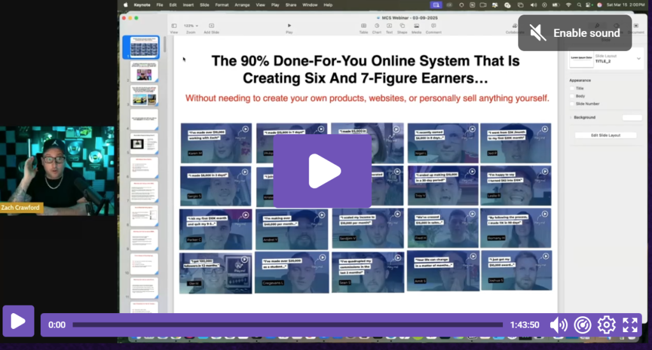The width and height of the screenshot is (652, 350).
Task: Check the Slide Number checkbox
Action: tap(571, 104)
